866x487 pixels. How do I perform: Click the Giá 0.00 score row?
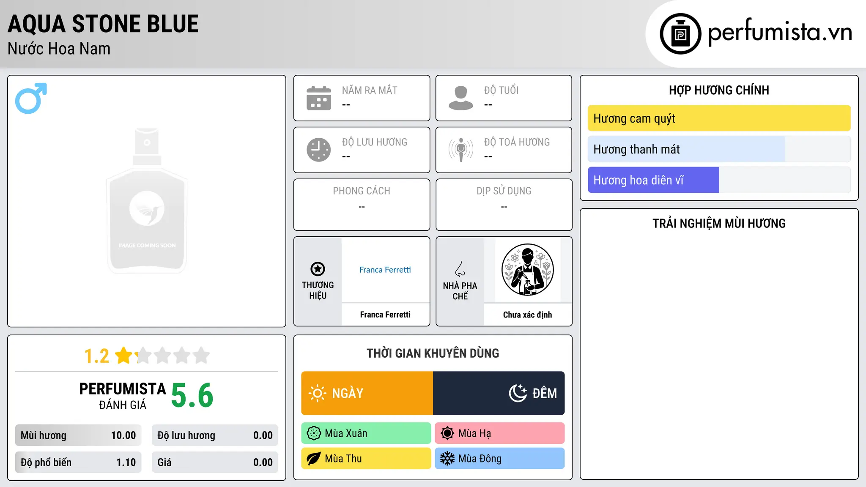coord(215,462)
